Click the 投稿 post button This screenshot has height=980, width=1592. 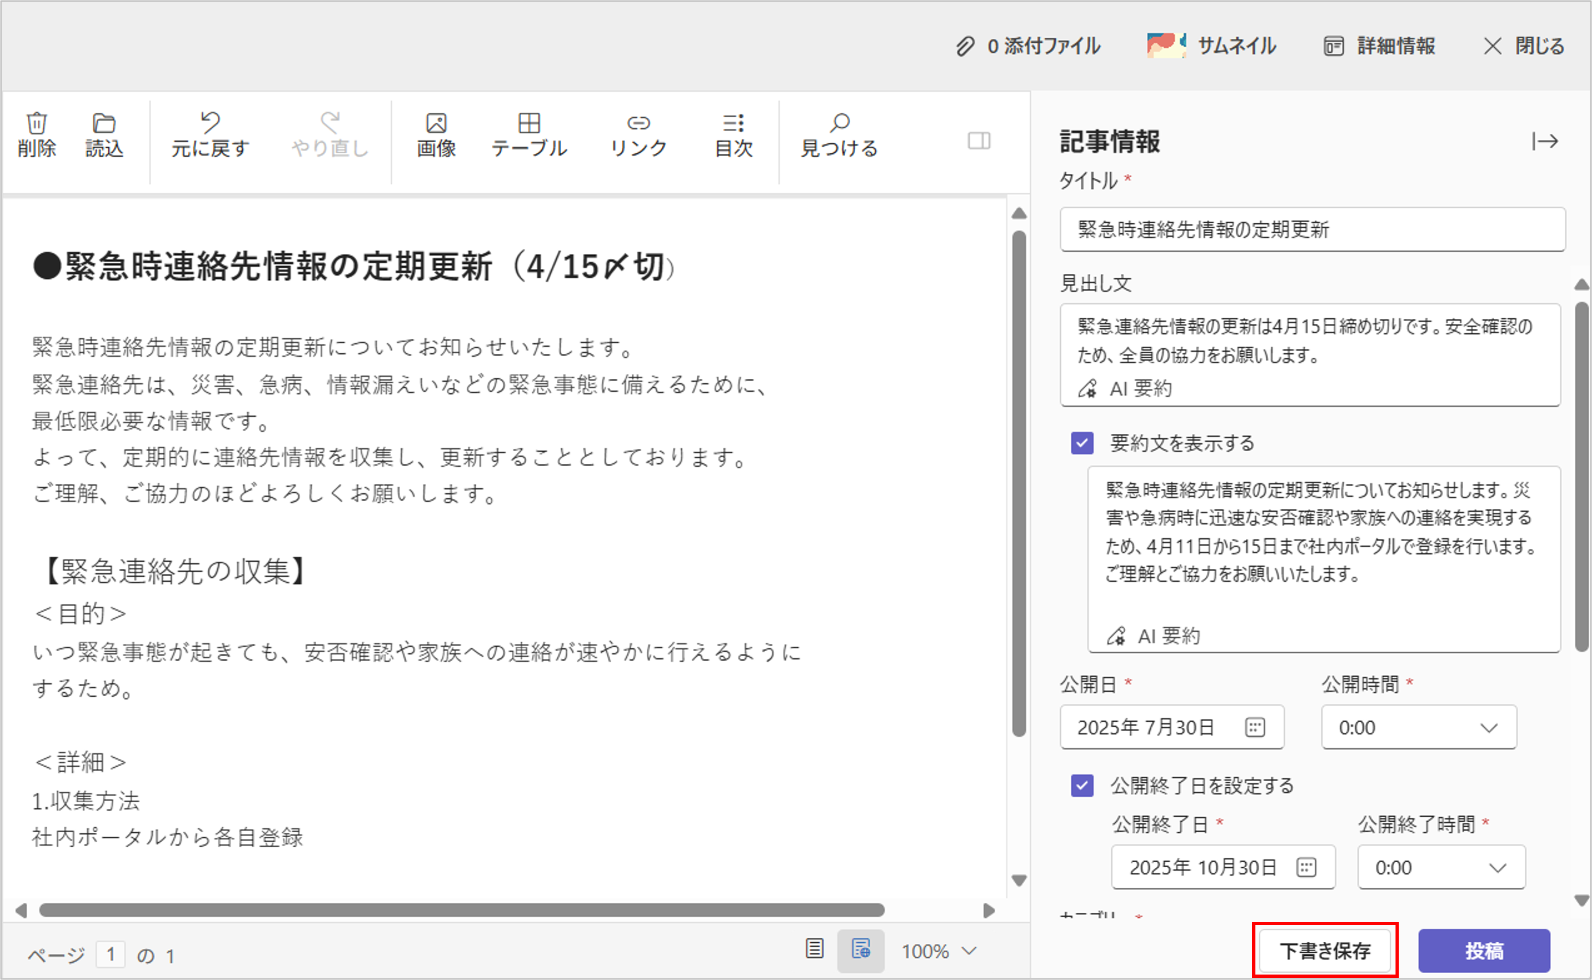[x=1484, y=951]
